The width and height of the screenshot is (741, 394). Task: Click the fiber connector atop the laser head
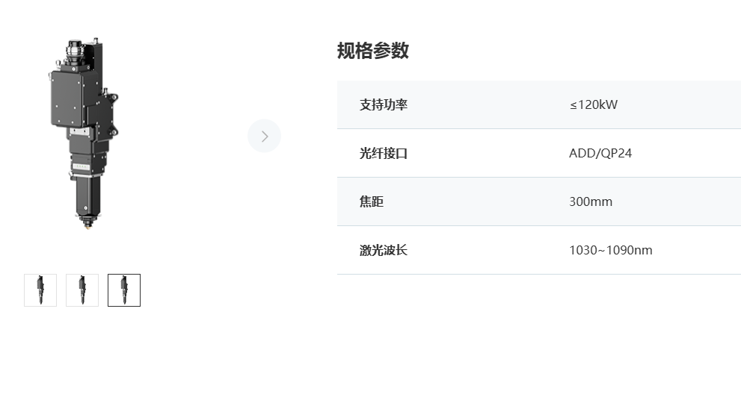pos(74,49)
